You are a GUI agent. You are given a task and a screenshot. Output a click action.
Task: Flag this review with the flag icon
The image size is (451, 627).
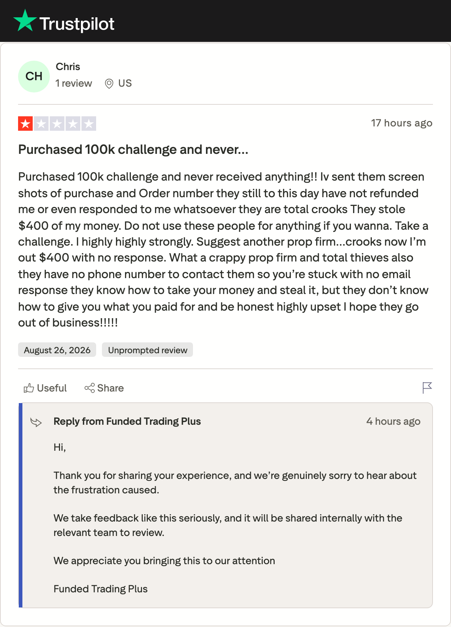coord(427,388)
